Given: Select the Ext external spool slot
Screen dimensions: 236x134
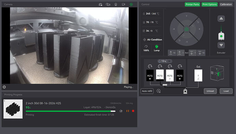Looking at the screenshot, I should pyautogui.click(x=198, y=75).
